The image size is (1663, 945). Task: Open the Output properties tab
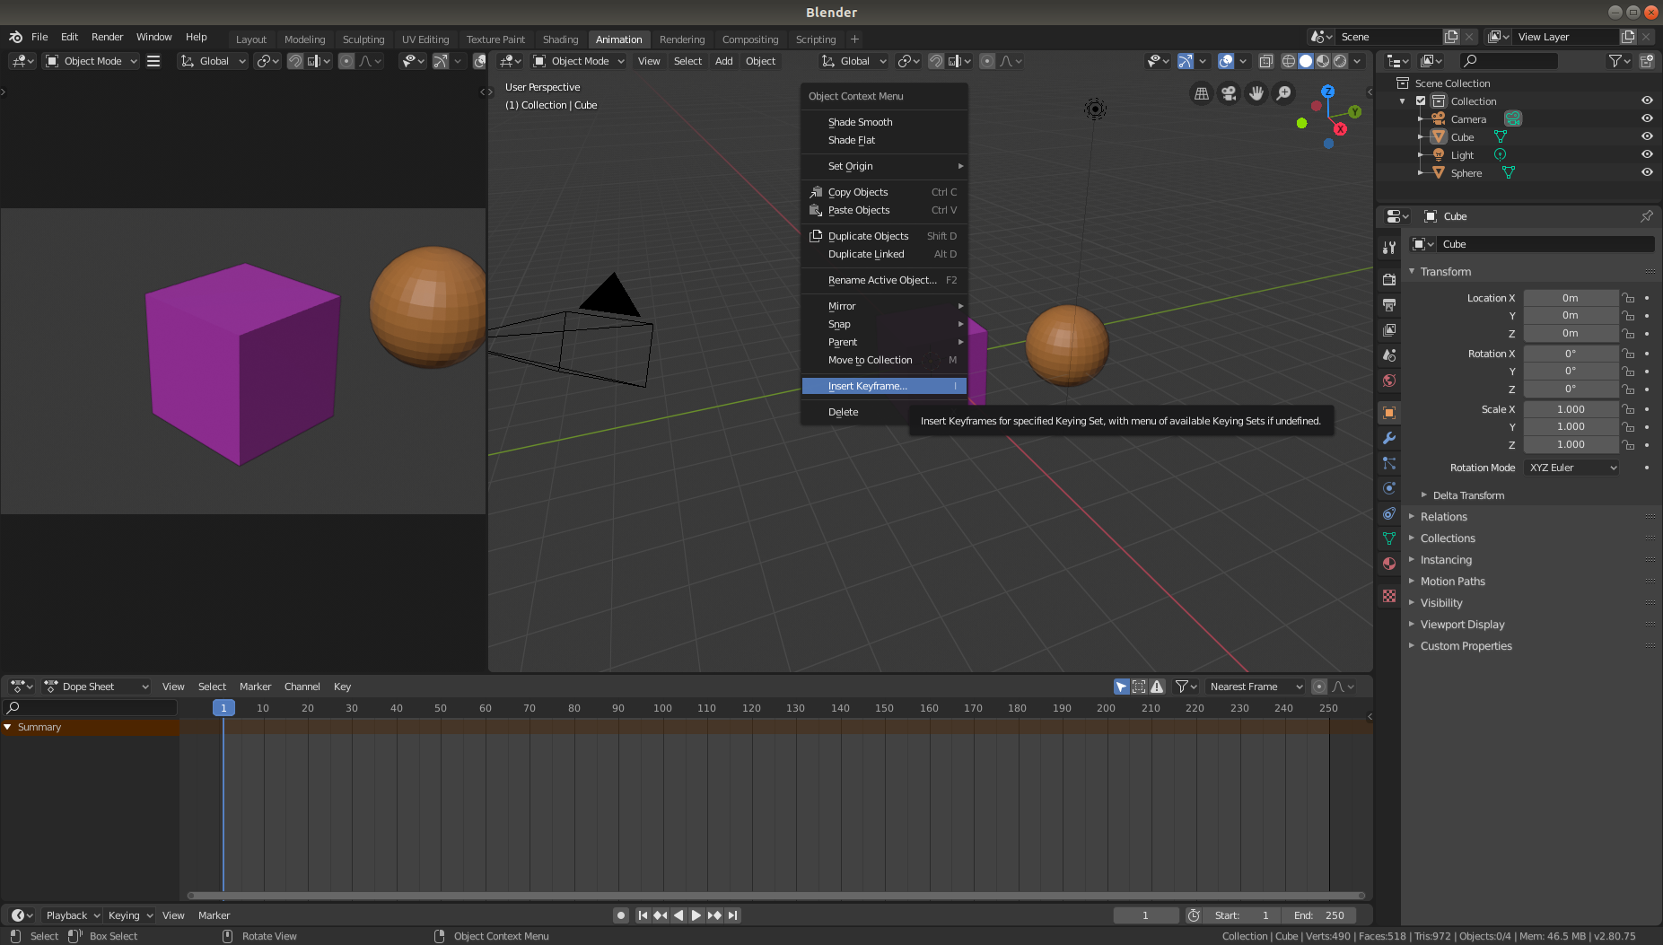1389,304
